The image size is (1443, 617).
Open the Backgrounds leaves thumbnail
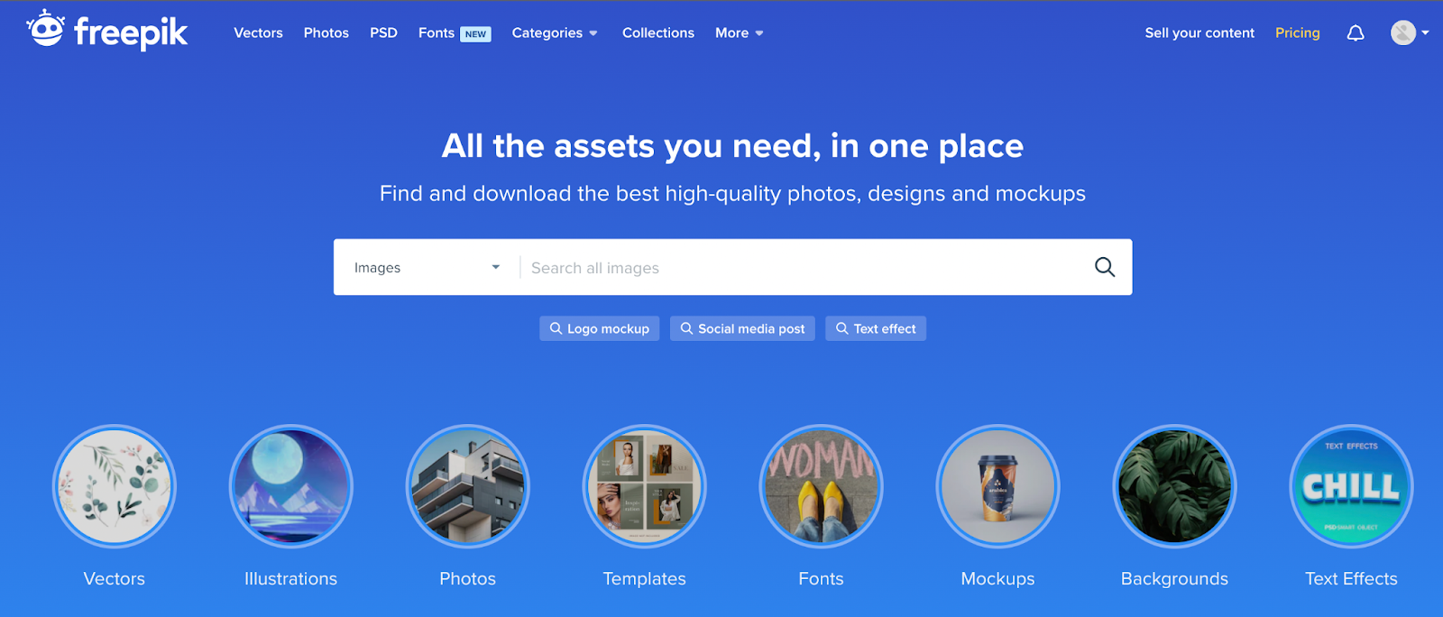(x=1175, y=486)
